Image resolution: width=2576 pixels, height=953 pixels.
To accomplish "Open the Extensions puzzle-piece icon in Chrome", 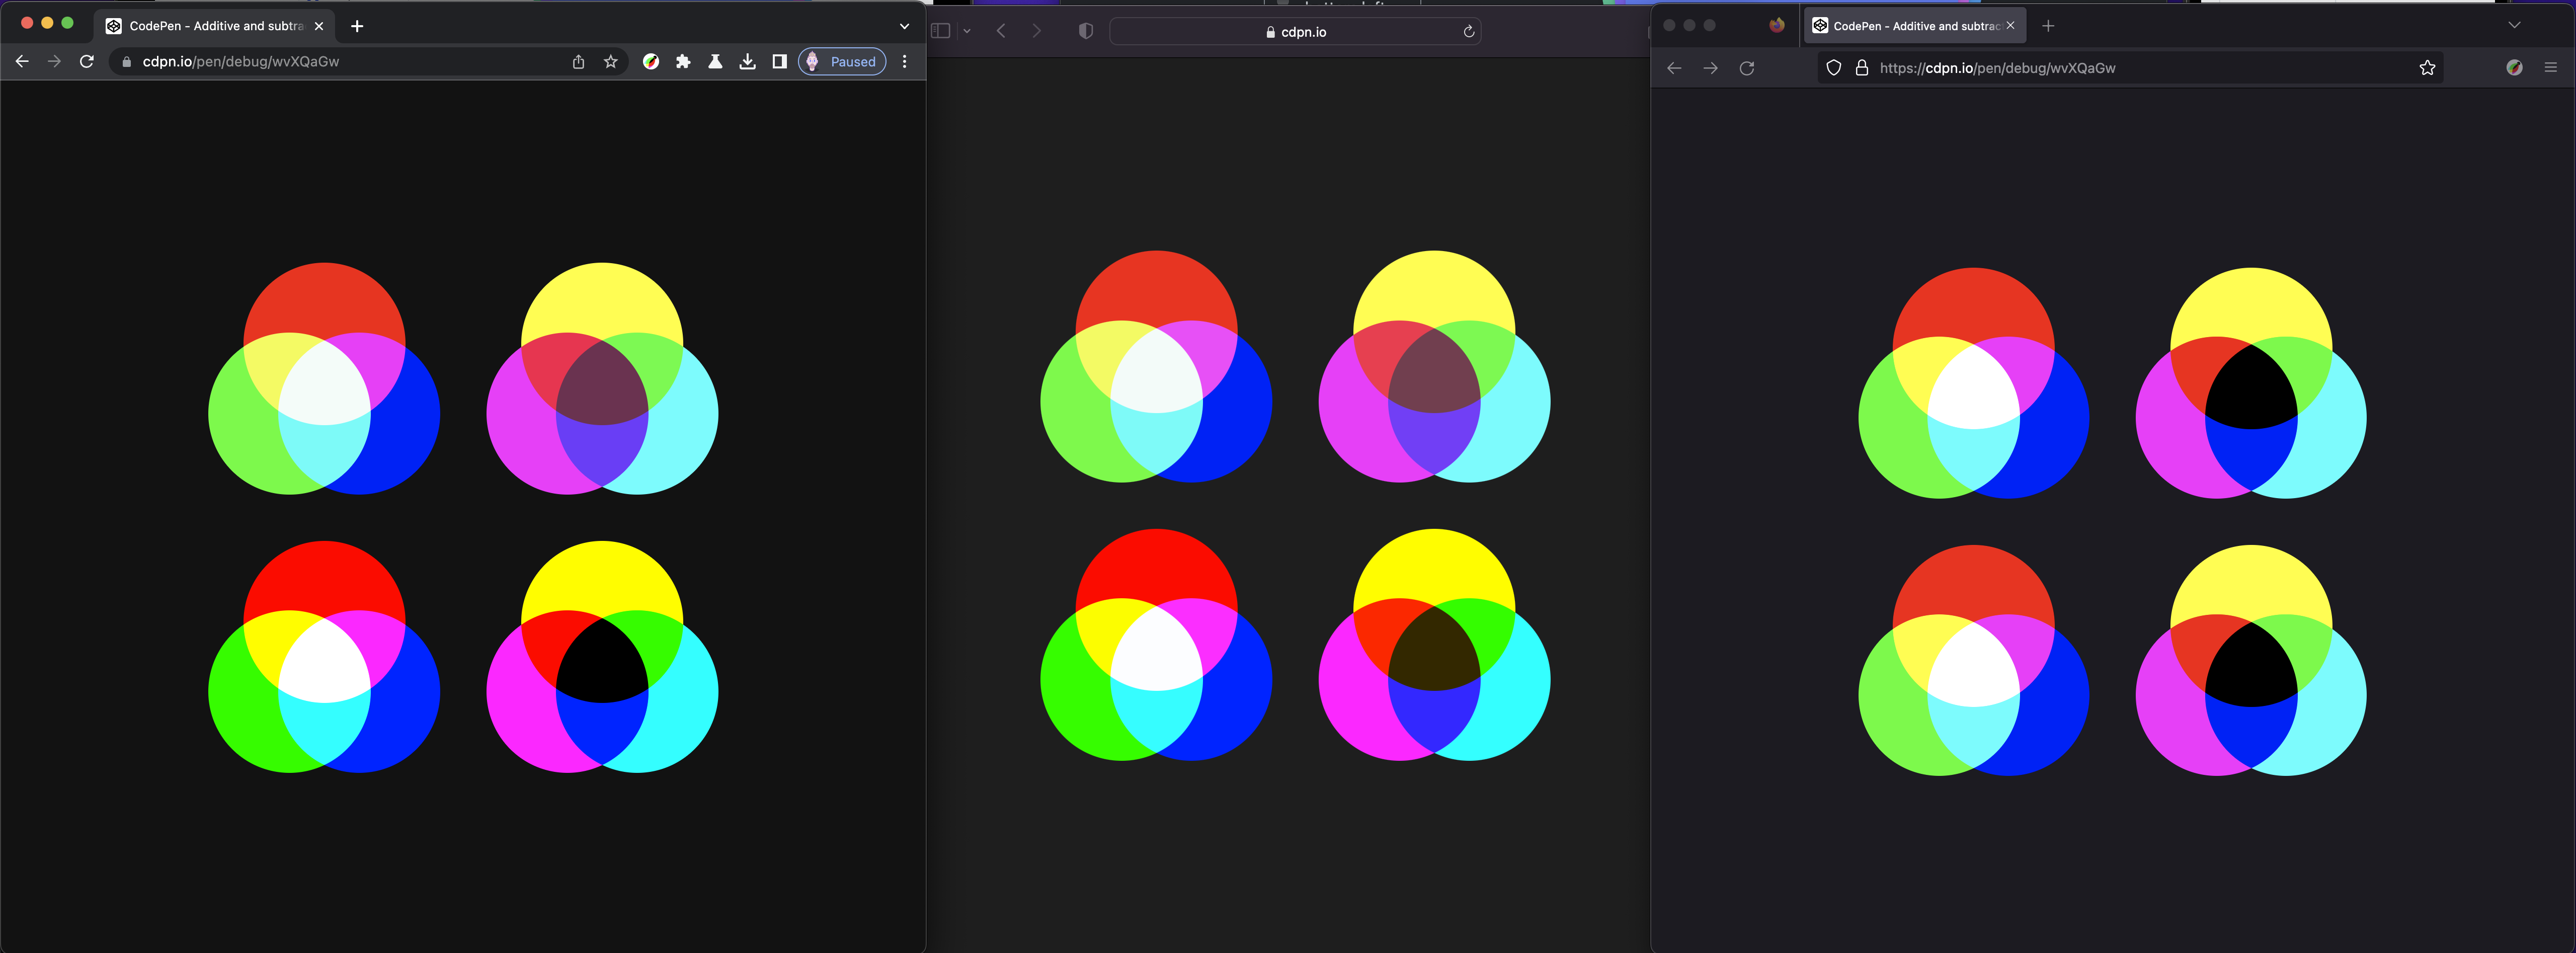I will pos(683,61).
